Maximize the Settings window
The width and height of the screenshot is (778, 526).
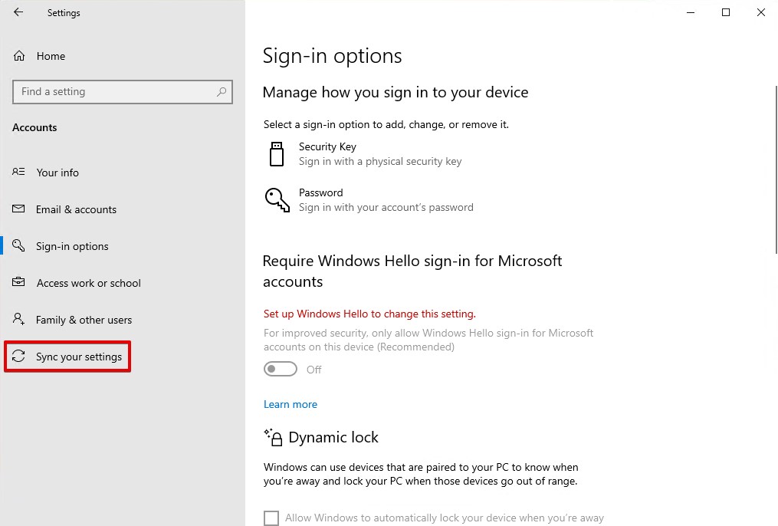coord(725,12)
